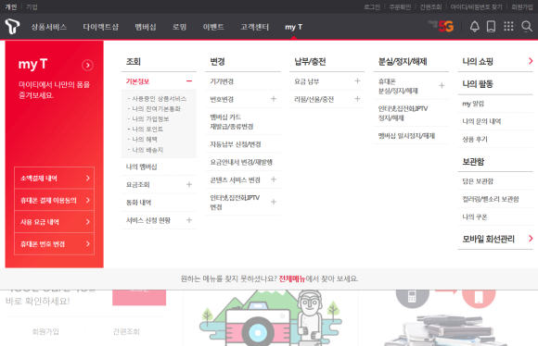Open 멤버십 일시정지/해제

point(406,135)
